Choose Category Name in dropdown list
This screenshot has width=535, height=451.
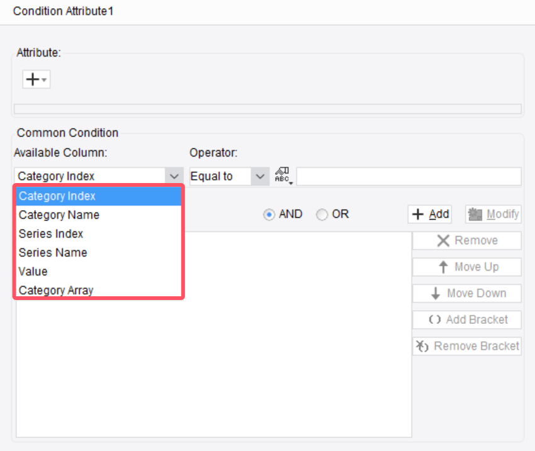point(99,215)
